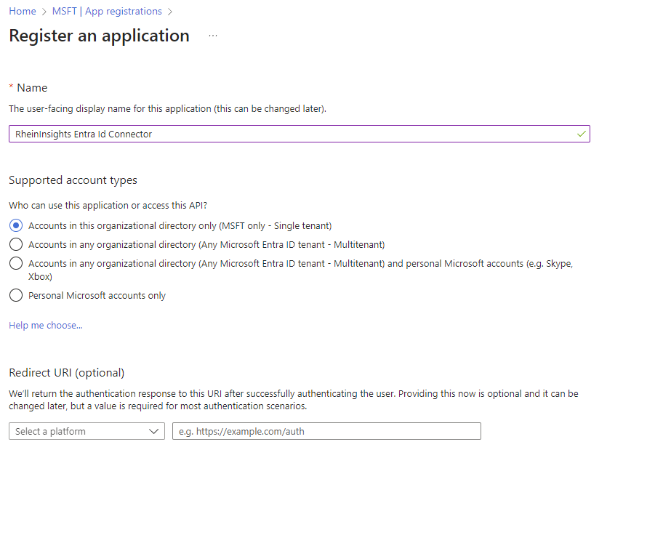This screenshot has height=535, width=655.
Task: Click the down arrow on the platform selector
Action: click(154, 431)
